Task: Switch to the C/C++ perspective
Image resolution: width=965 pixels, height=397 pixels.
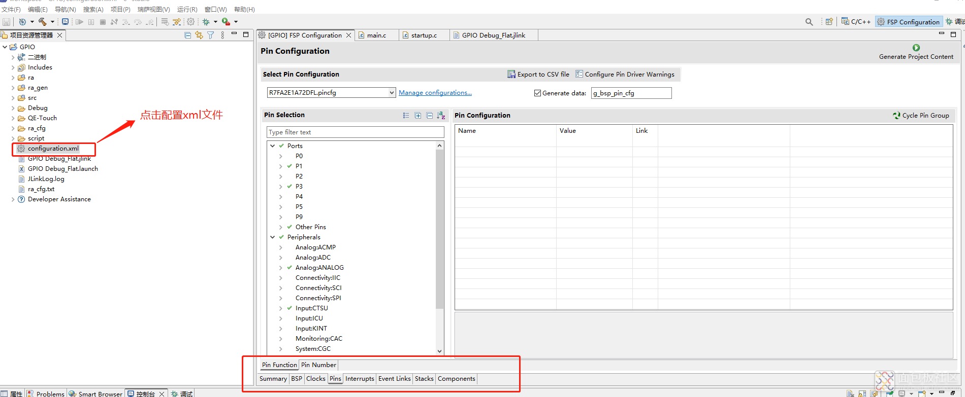Action: tap(856, 22)
